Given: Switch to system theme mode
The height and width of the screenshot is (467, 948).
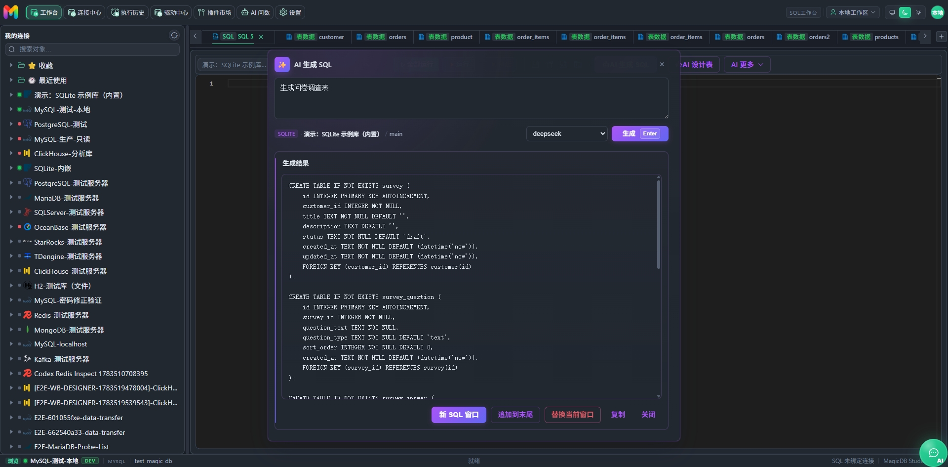Looking at the screenshot, I should pos(892,12).
